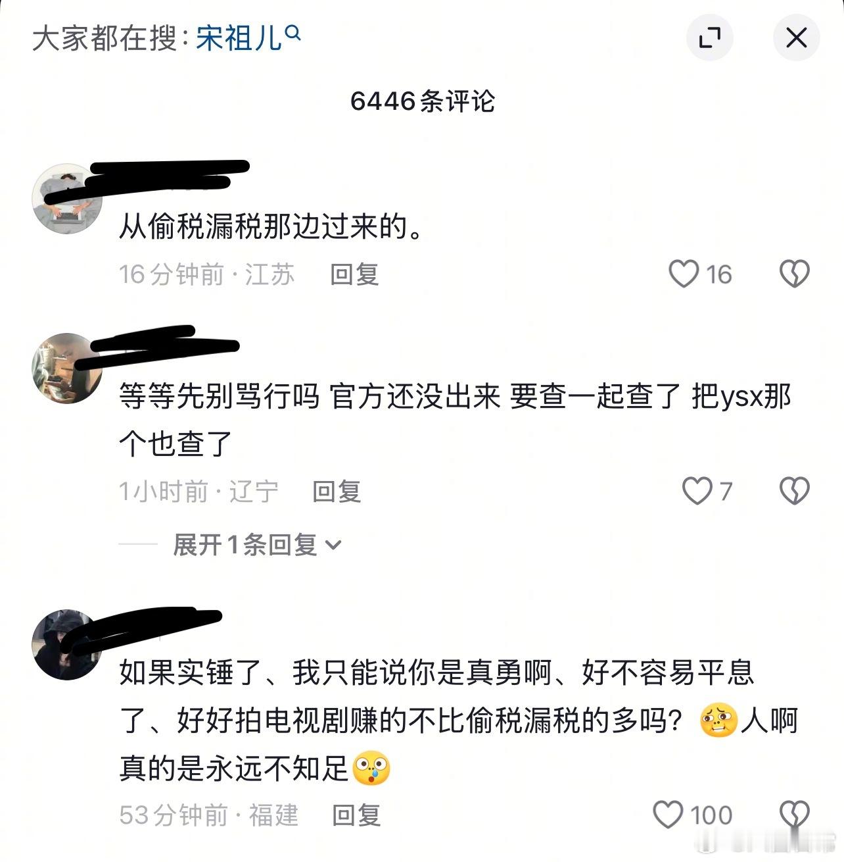Open trending search link 宋祖儿
This screenshot has height=862, width=844.
tap(239, 38)
